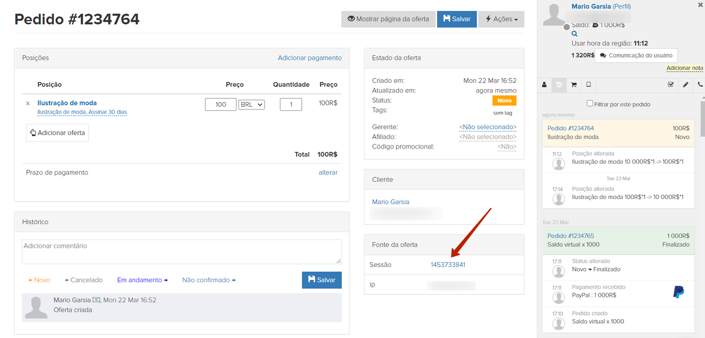Image resolution: width=705 pixels, height=338 pixels.
Task: Open session link 1453733841
Action: tap(448, 265)
